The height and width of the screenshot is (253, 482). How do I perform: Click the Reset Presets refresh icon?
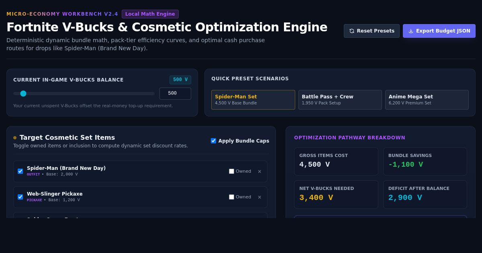tap(352, 31)
